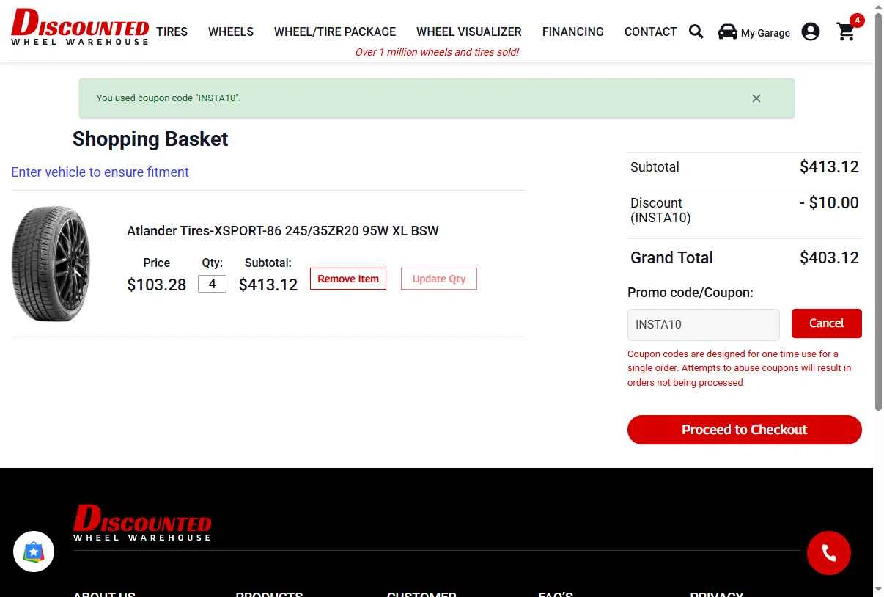The width and height of the screenshot is (884, 597).
Task: Click the coupon abuse warning text
Action: coord(740,368)
